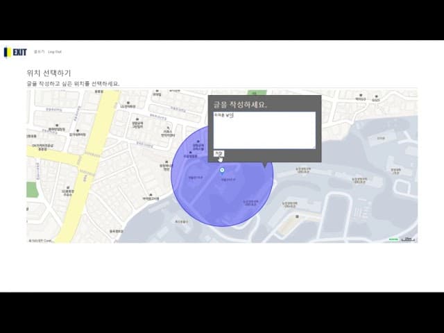Click the instruction text under heading
The image size is (444, 333).
pyautogui.click(x=73, y=84)
